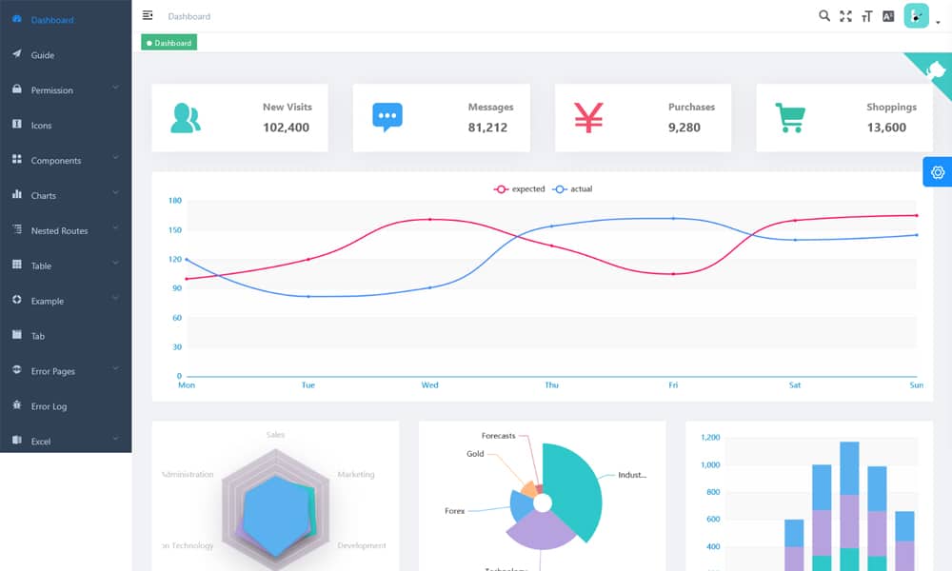Open search via magnifier icon

823,16
